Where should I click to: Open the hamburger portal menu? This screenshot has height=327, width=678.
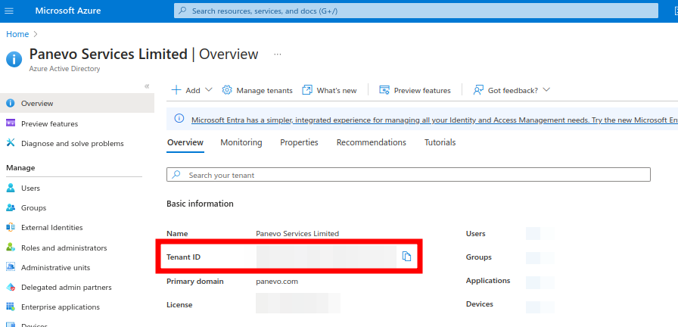8,11
